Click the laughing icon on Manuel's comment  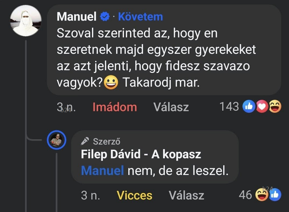[275, 107]
